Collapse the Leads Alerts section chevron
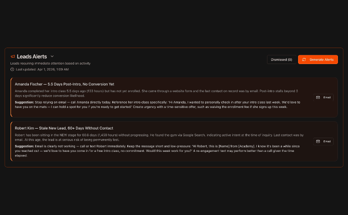The width and height of the screenshot is (348, 215). pyautogui.click(x=52, y=56)
